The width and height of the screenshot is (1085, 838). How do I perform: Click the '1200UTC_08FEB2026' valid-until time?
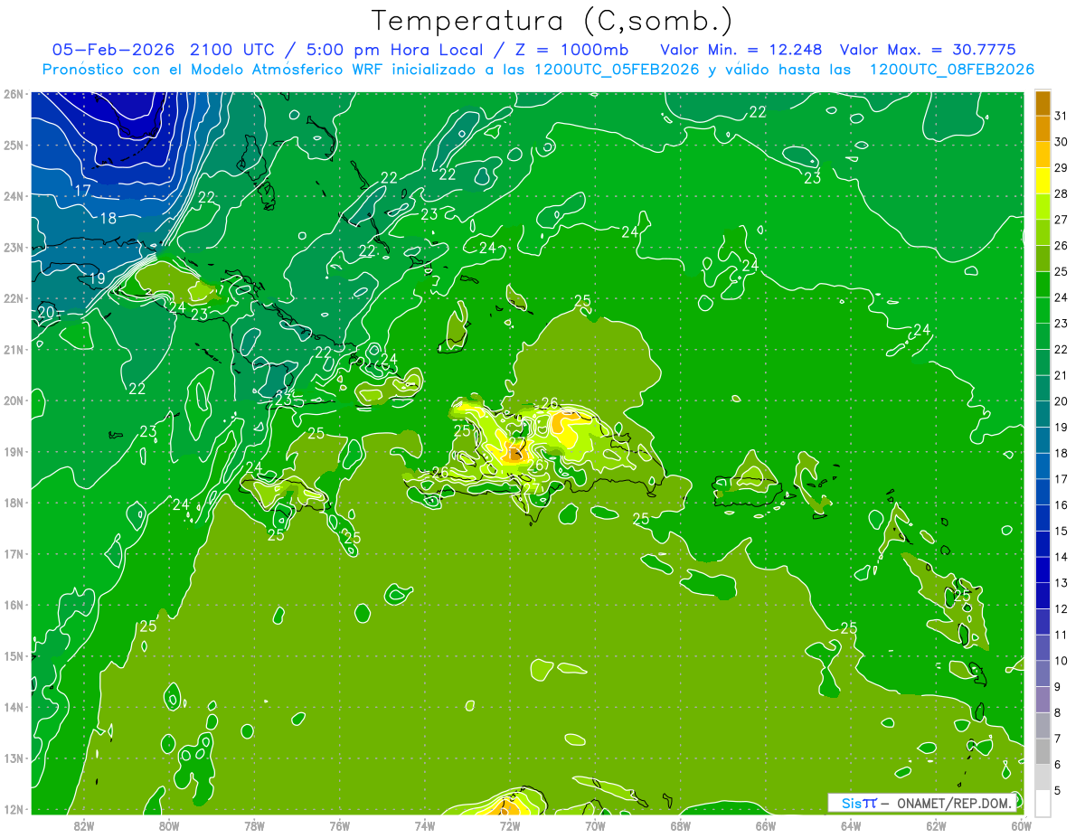pyautogui.click(x=952, y=70)
